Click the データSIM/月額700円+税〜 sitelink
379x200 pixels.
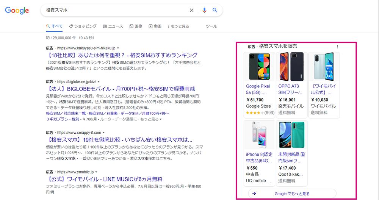(x=144, y=113)
